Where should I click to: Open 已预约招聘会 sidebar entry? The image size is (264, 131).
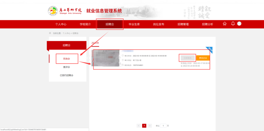67,75
